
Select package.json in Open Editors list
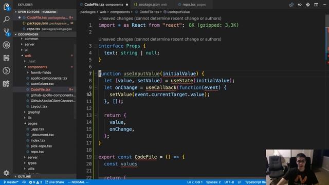[45, 23]
